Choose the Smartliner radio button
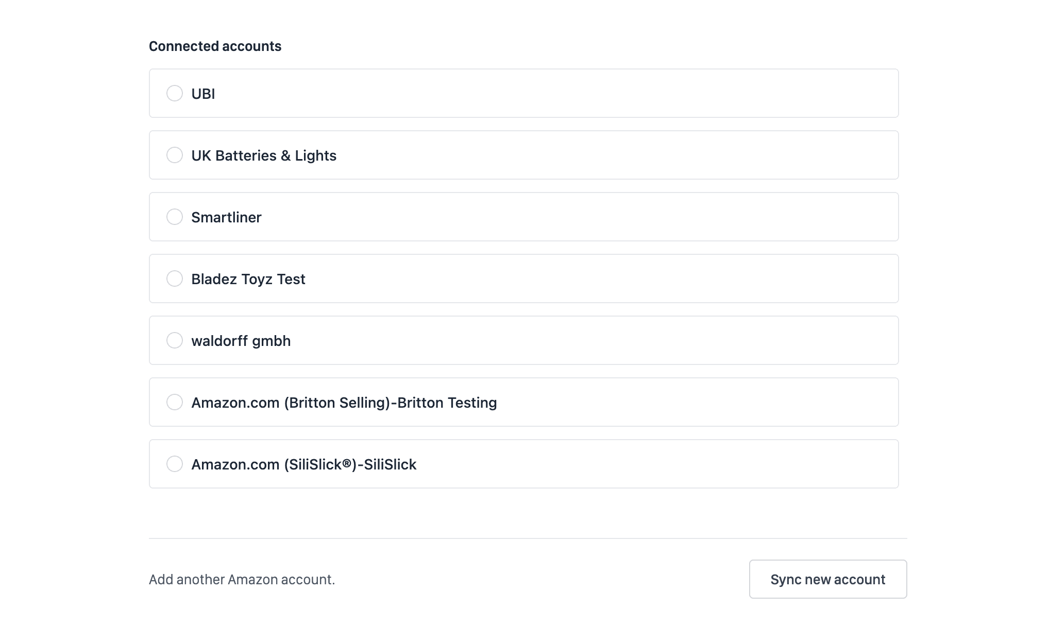 [x=175, y=217]
